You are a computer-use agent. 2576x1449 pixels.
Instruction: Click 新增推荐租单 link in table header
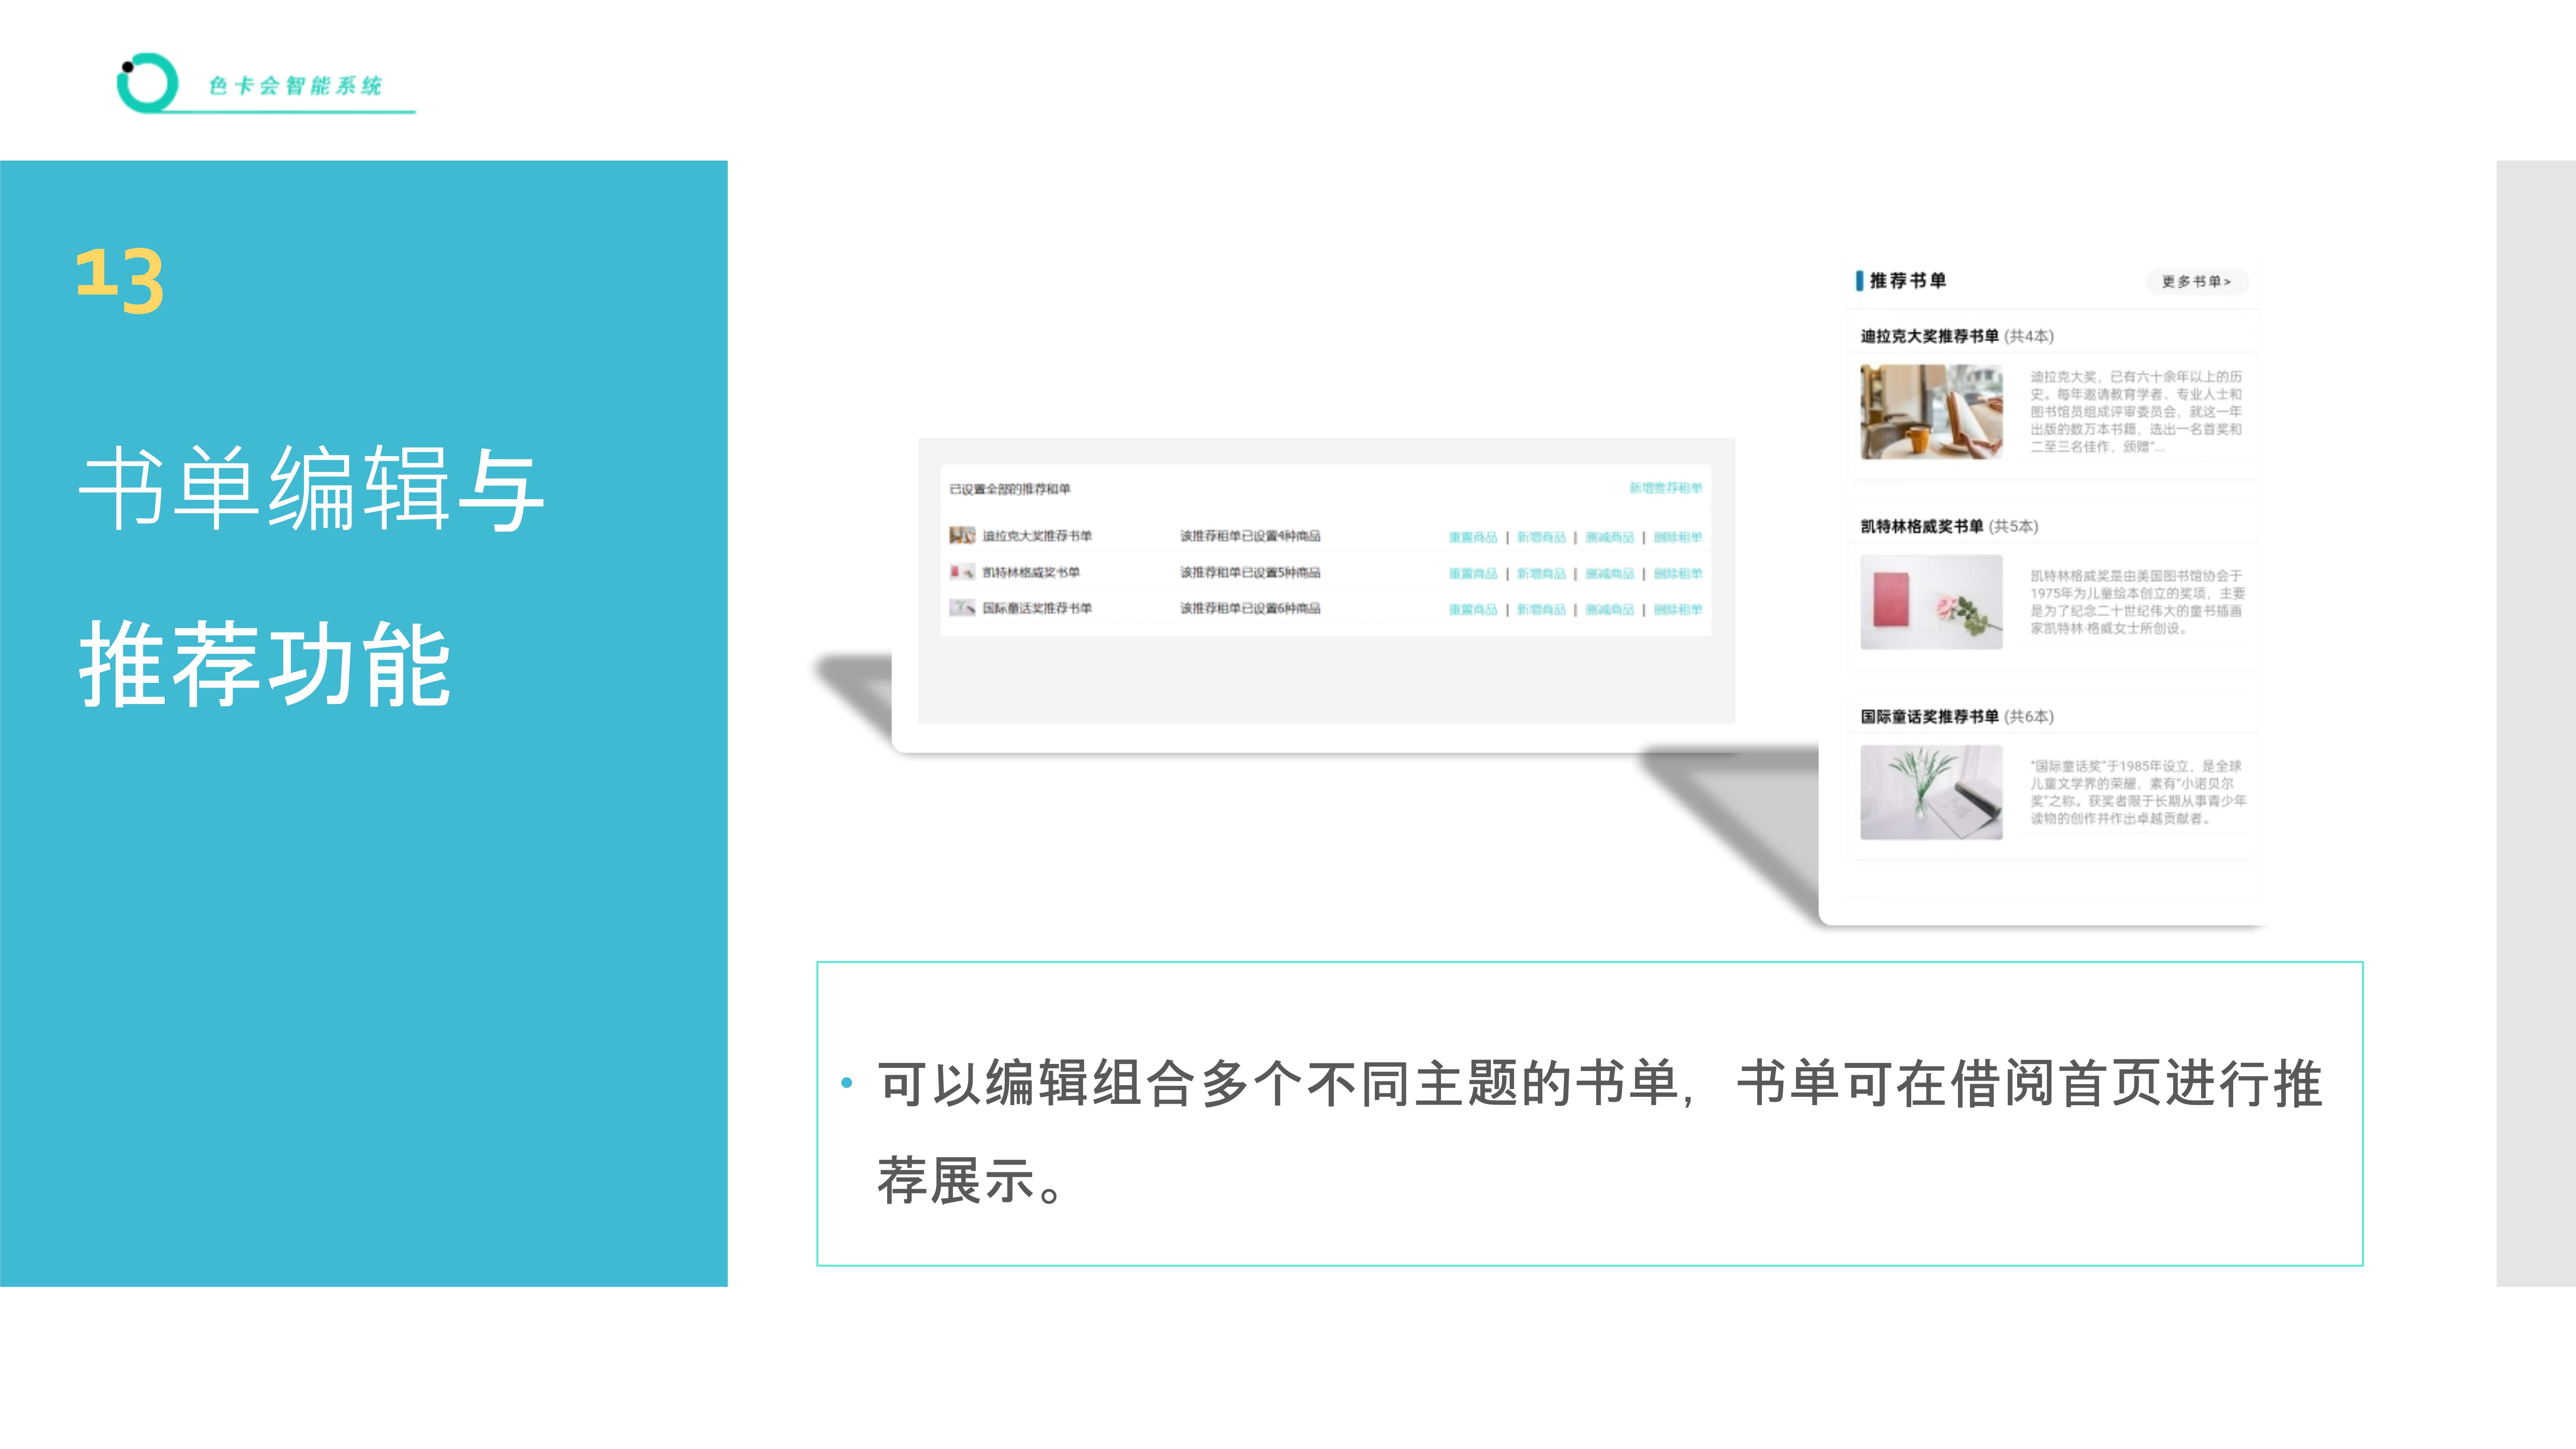click(x=1665, y=488)
